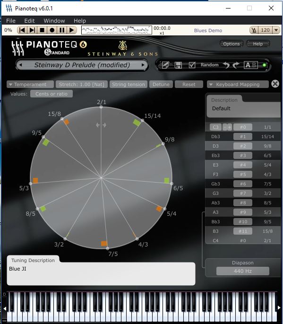Click the green status LED indicator

click(x=264, y=65)
